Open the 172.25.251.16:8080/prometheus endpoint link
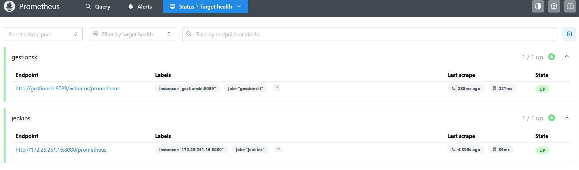The height and width of the screenshot is (170, 579). [61, 150]
